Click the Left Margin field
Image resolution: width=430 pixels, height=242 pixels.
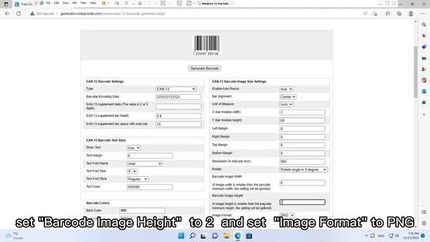[x=302, y=128]
